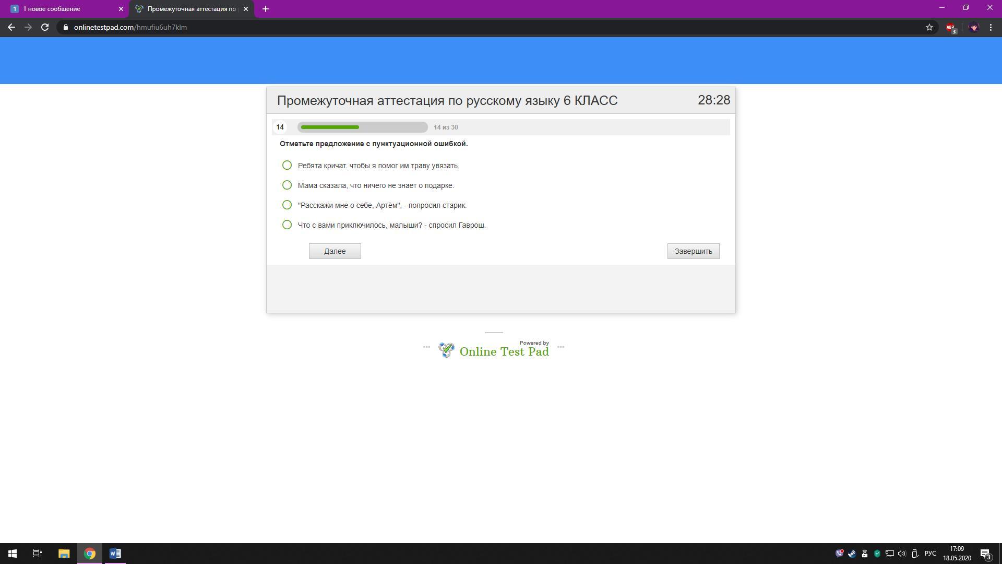Open Word from the taskbar
This screenshot has width=1002, height=564.
point(115,554)
